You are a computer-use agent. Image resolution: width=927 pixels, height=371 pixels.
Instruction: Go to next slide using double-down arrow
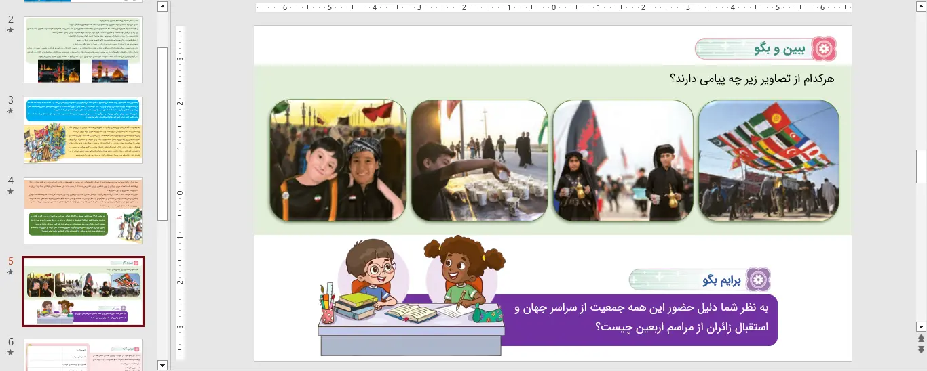[x=921, y=349]
